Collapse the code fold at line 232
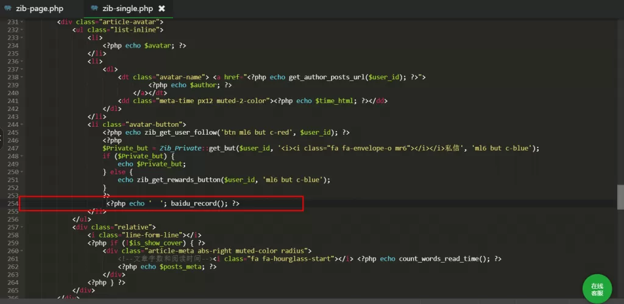This screenshot has width=624, height=304. (21, 30)
